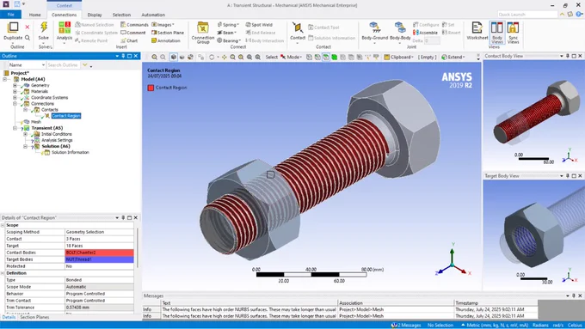This screenshot has height=329, width=585.
Task: Toggle the vertex selection filter
Action: point(310,57)
